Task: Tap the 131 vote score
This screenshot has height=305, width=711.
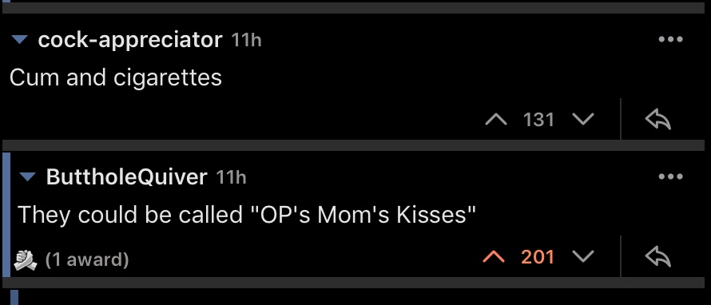Action: coord(538,120)
